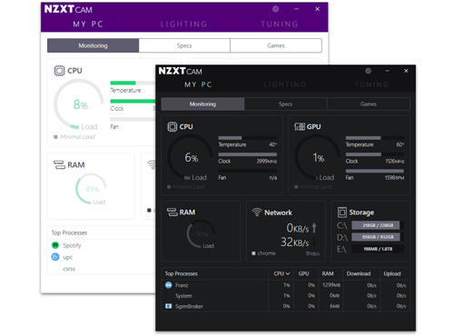The height and width of the screenshot is (336, 454).
Task: Click the Upload column header
Action: click(392, 273)
